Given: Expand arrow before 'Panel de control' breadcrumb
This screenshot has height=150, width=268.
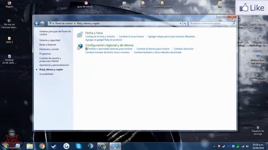Looking at the screenshot, I should pyautogui.click(x=53, y=23).
